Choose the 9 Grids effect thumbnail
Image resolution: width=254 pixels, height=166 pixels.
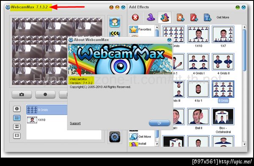tap(223, 89)
